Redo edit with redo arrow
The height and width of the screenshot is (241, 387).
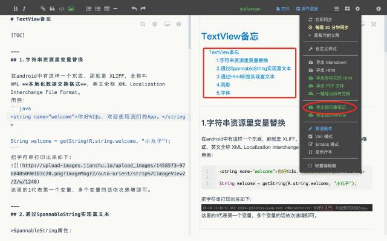(x=143, y=9)
